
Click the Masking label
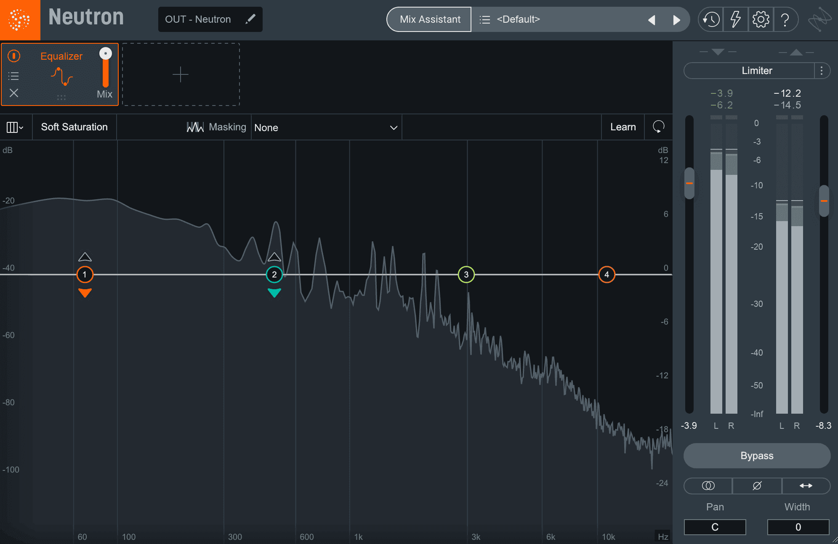pos(227,127)
